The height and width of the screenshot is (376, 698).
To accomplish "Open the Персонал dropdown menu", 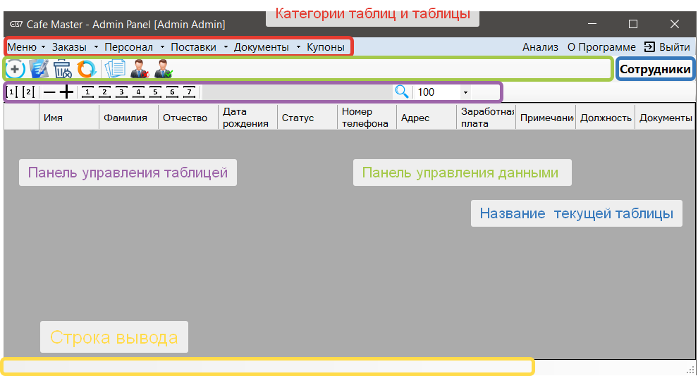I will 135,47.
